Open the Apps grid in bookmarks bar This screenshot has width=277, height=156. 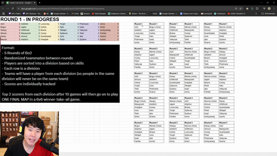[3, 13]
